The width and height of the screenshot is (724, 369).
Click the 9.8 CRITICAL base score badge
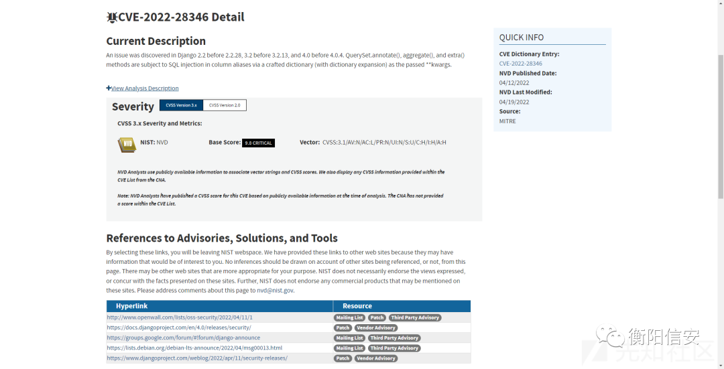pos(258,143)
